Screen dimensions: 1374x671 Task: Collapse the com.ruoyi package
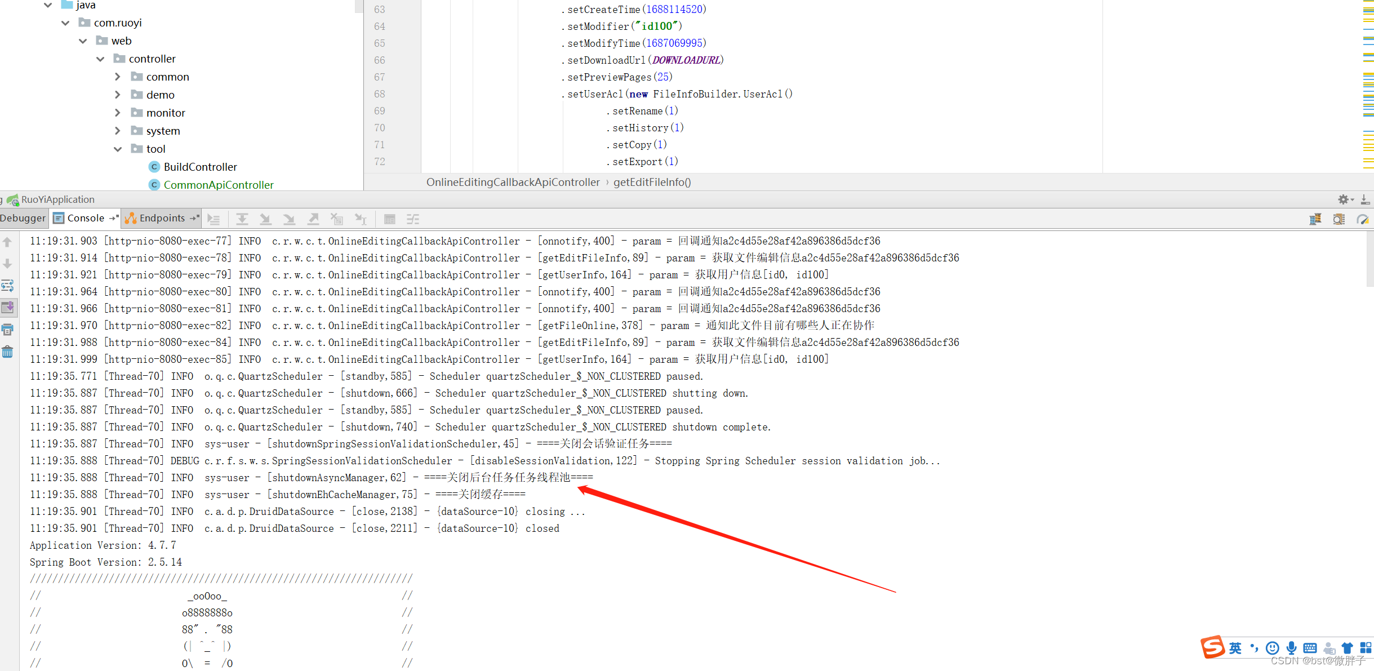(x=66, y=23)
